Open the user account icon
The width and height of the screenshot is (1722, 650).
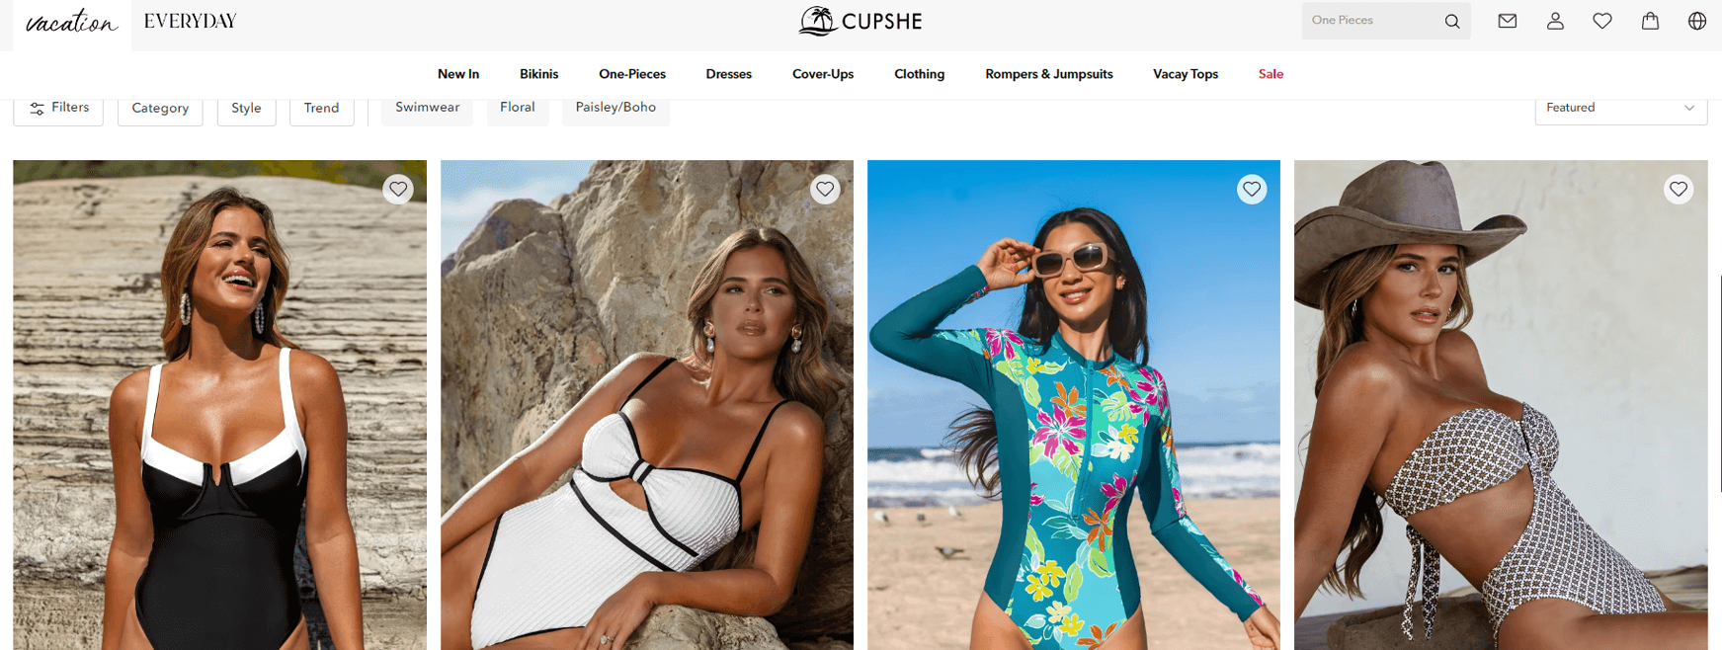(1555, 21)
